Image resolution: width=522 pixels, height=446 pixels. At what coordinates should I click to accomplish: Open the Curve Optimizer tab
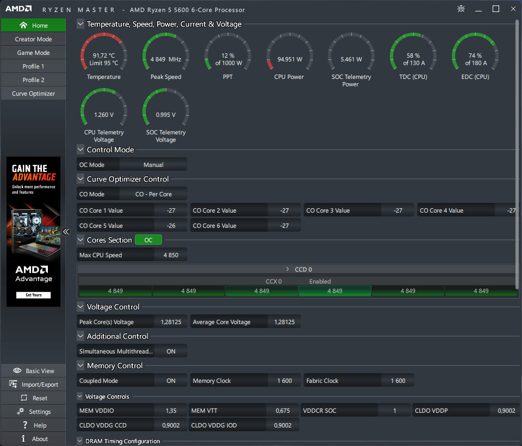pos(33,94)
